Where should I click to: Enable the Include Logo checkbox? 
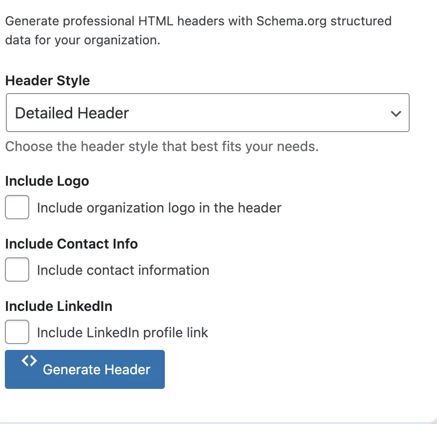(17, 208)
